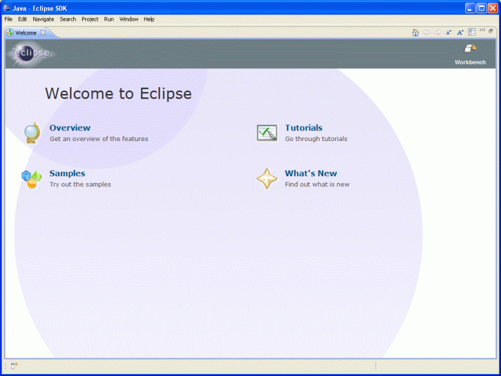Image resolution: width=501 pixels, height=376 pixels.
Task: Click 'Find out what is new' text
Action: (317, 184)
